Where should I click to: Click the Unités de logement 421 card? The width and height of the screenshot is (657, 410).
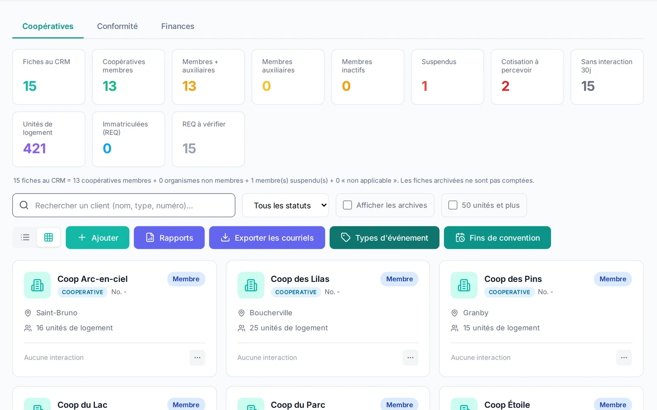coord(49,139)
